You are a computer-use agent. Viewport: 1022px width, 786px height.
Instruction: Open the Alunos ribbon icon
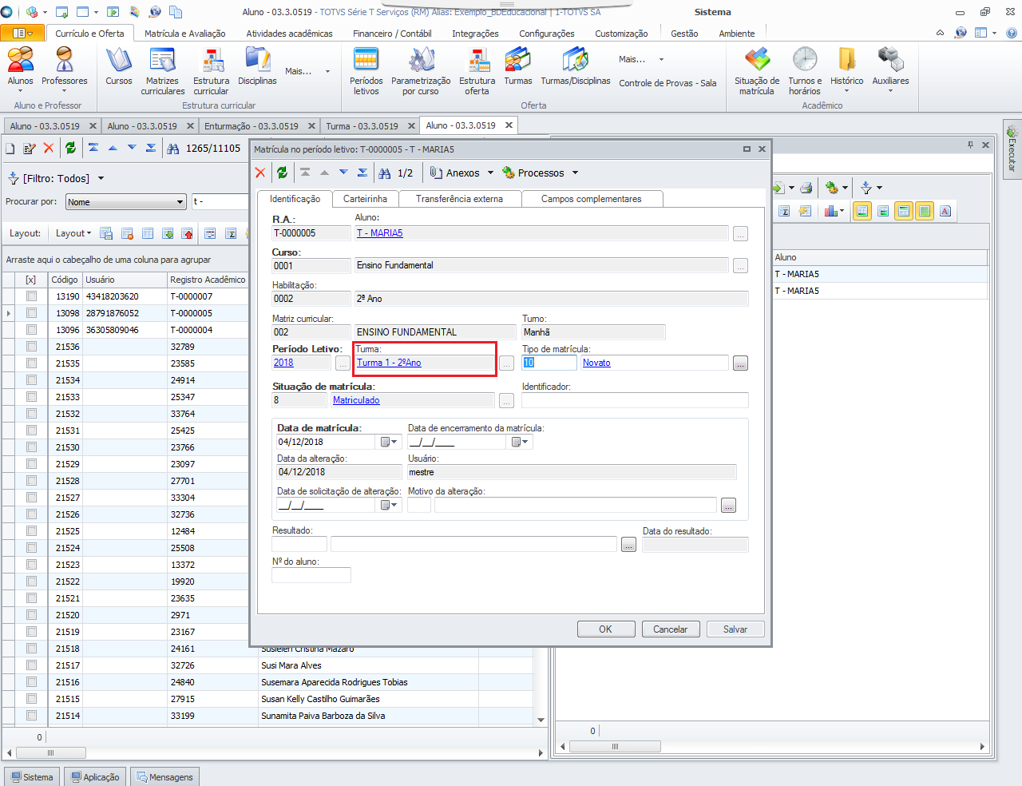pos(20,66)
